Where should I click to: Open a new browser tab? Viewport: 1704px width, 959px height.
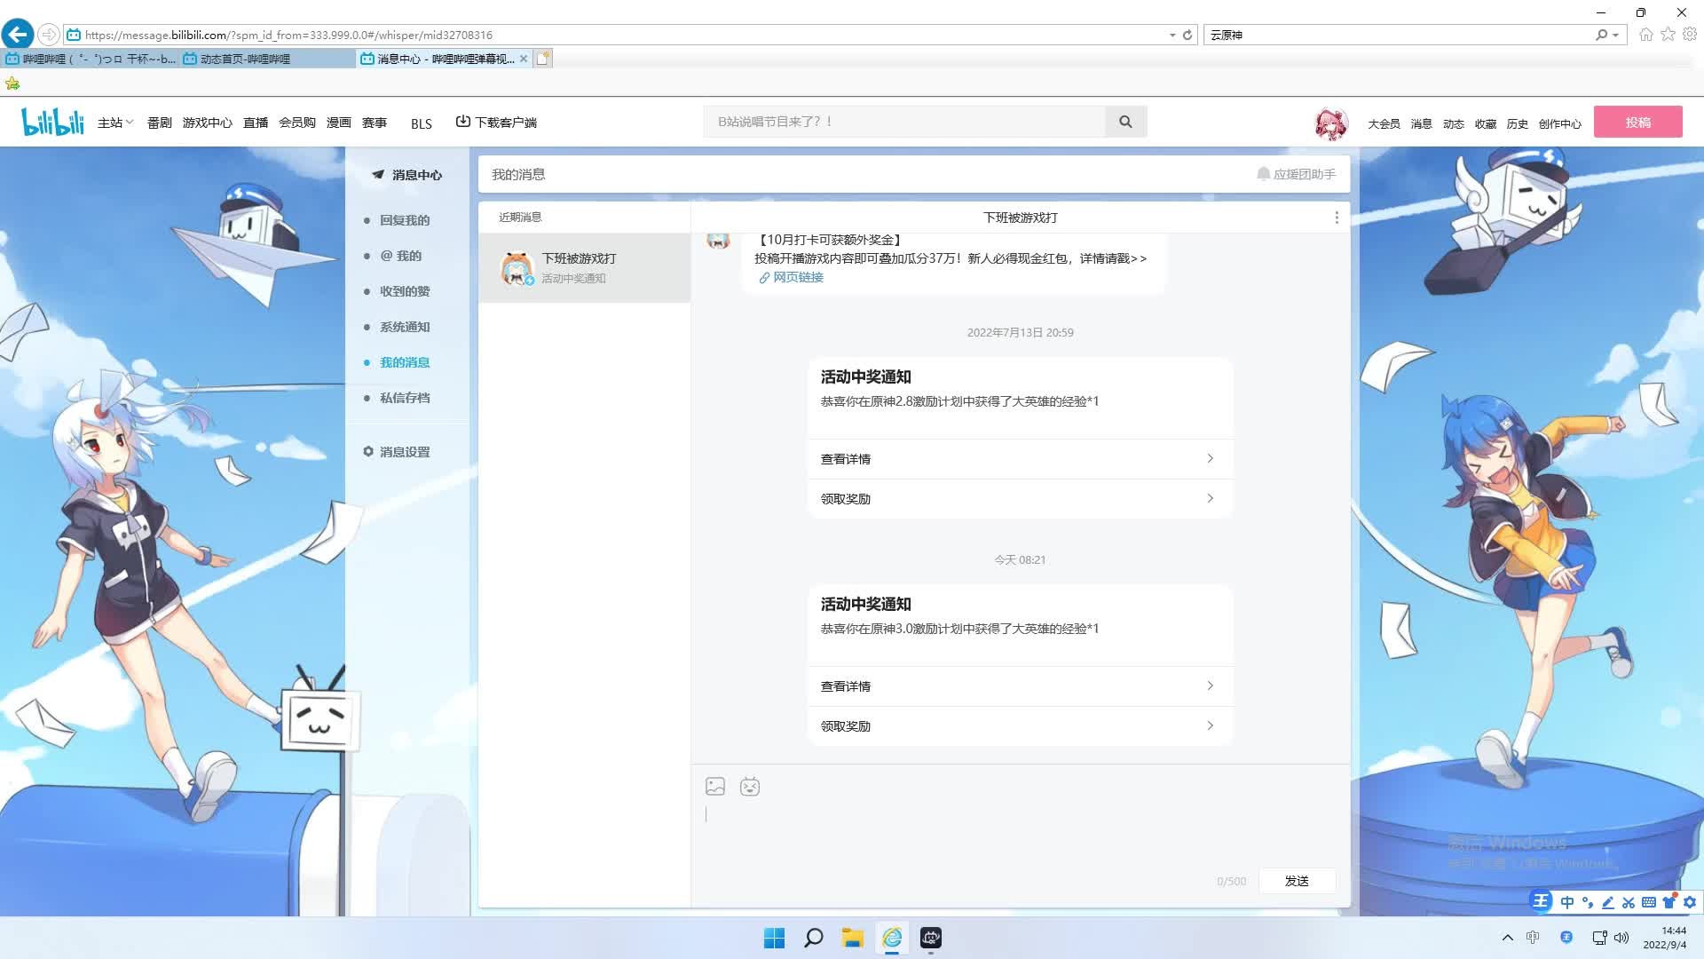coord(543,59)
